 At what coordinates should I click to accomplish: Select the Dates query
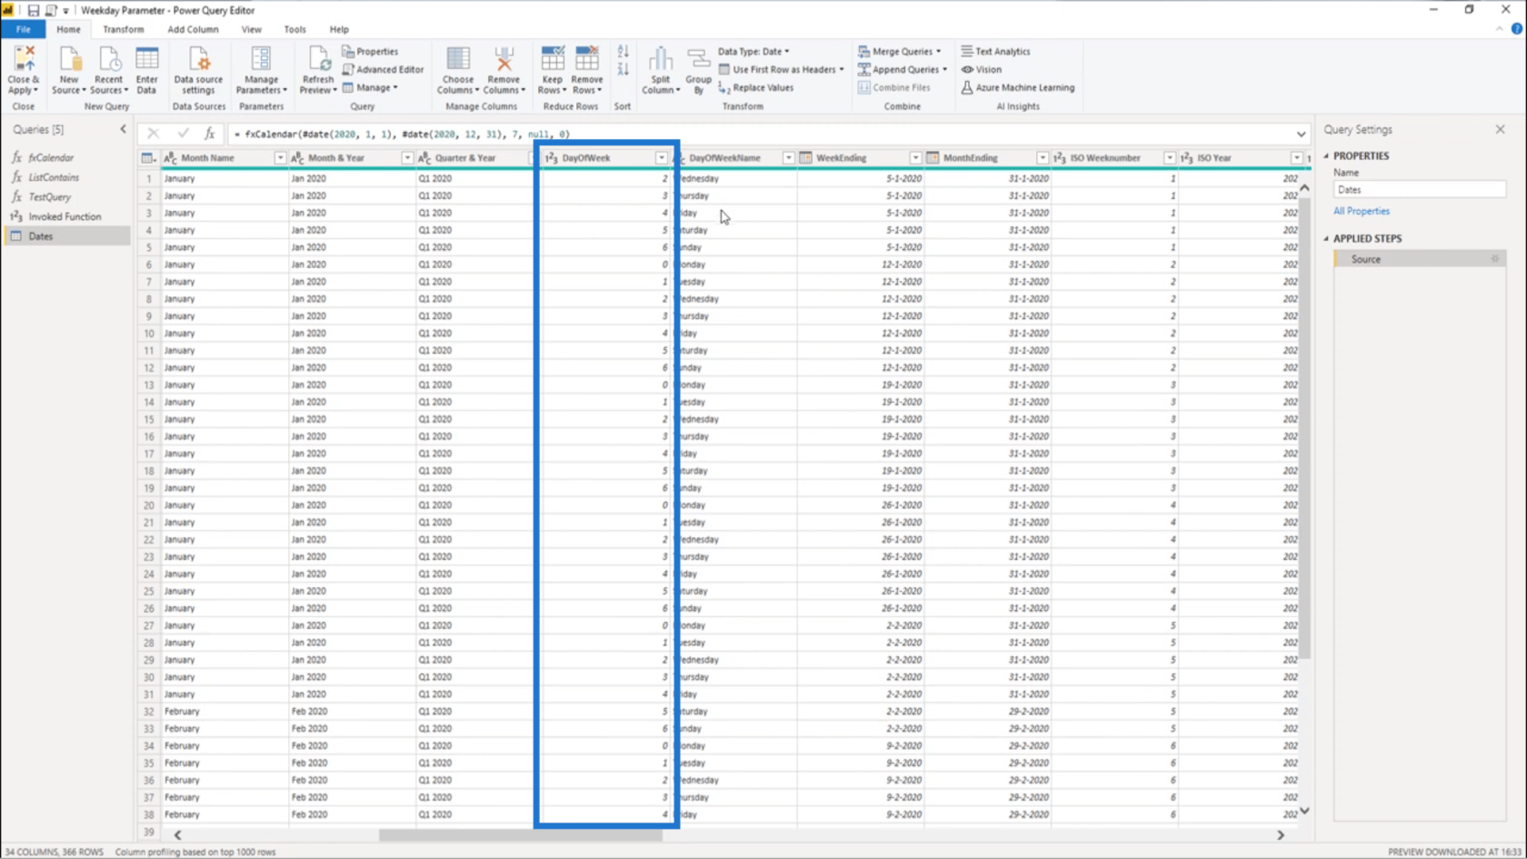pyautogui.click(x=66, y=236)
